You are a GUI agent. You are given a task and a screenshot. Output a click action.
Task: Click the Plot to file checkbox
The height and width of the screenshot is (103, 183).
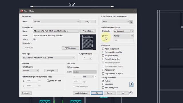coord(23,48)
